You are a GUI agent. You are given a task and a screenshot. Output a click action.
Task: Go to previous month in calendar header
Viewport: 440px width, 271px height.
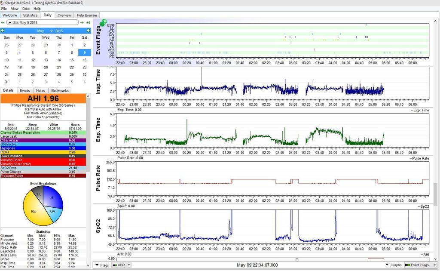click(x=3, y=31)
